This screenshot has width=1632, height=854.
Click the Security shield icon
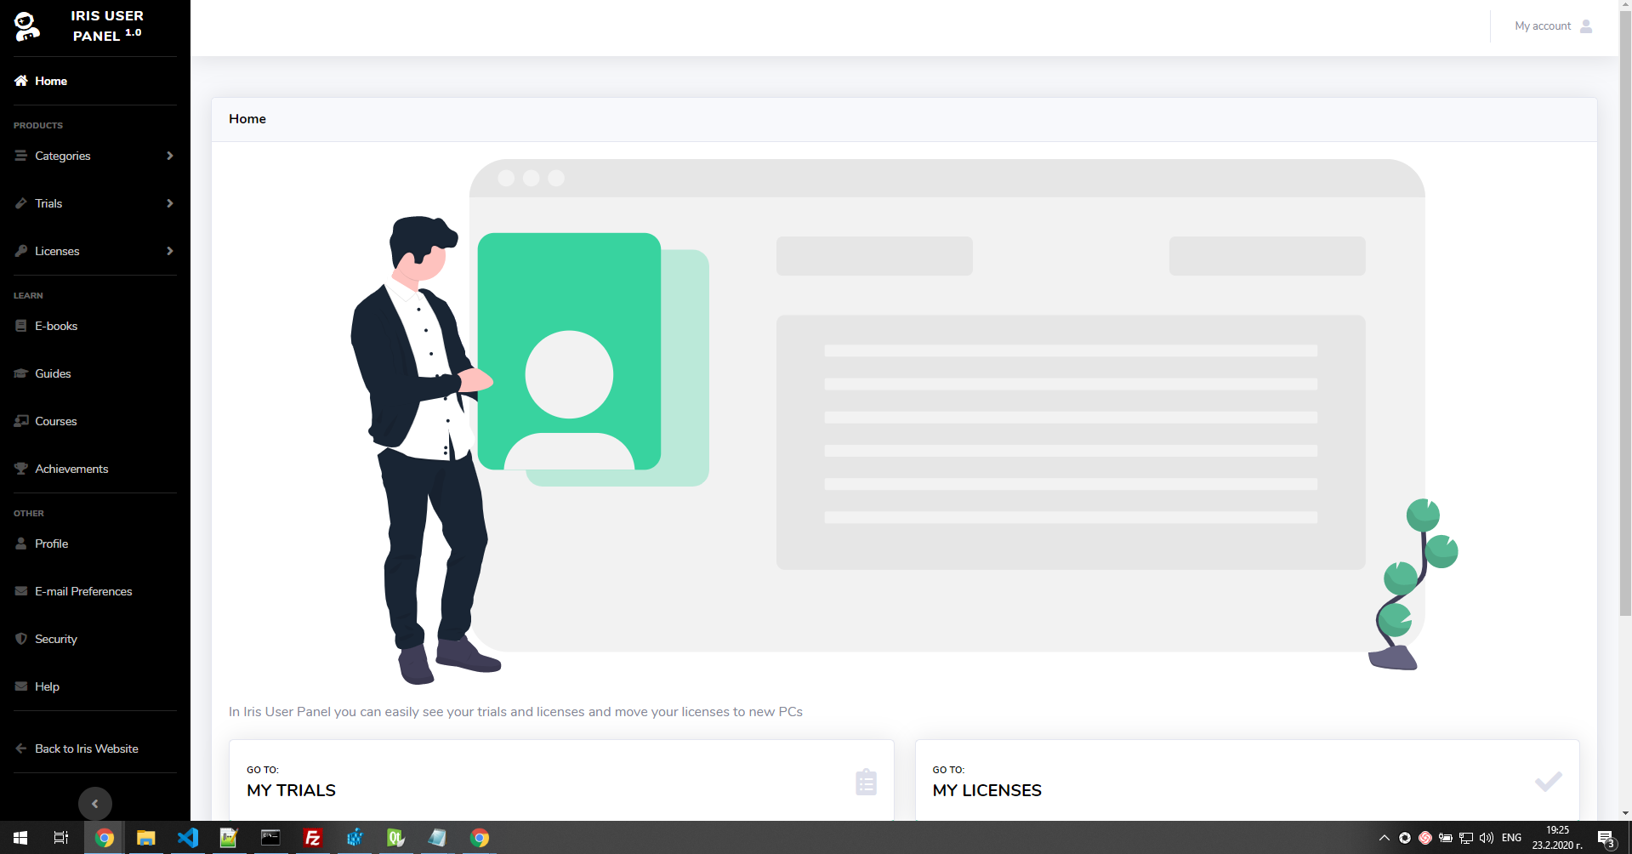point(21,639)
